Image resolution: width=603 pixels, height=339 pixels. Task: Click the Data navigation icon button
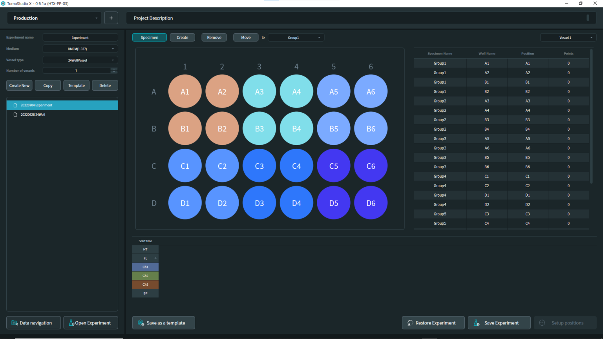15,323
